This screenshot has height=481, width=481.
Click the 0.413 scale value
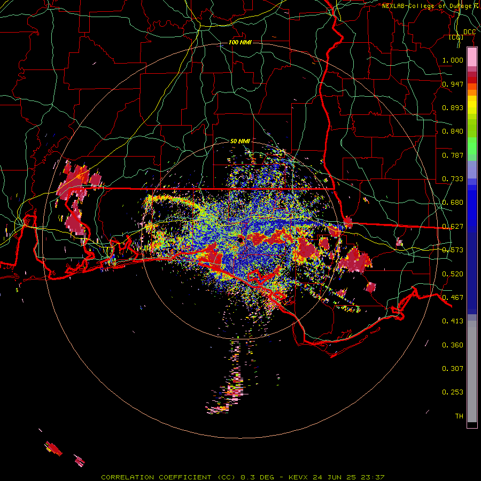[x=453, y=321]
